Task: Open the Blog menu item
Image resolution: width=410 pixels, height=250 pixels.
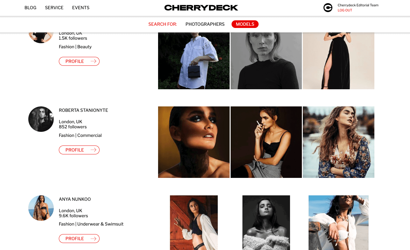Action: tap(30, 8)
